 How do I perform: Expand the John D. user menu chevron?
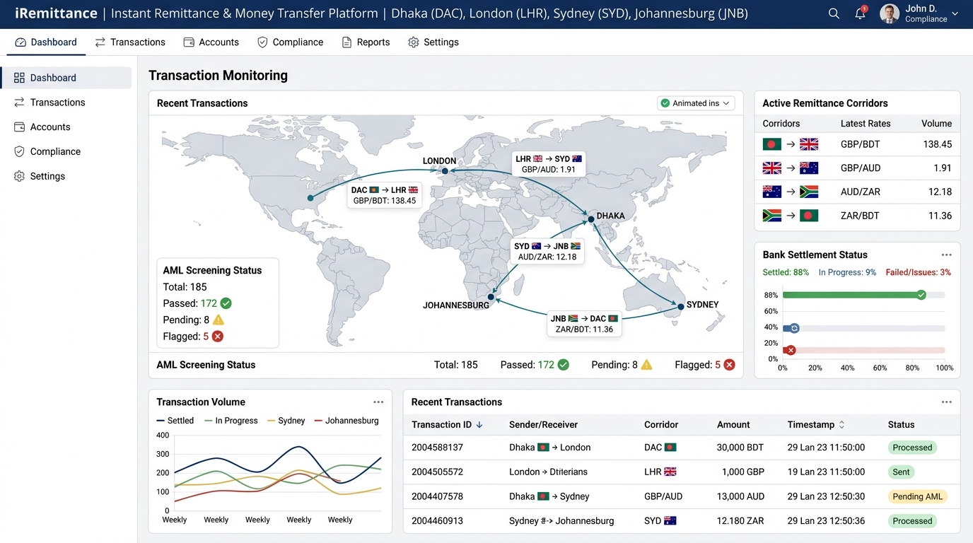tap(955, 14)
